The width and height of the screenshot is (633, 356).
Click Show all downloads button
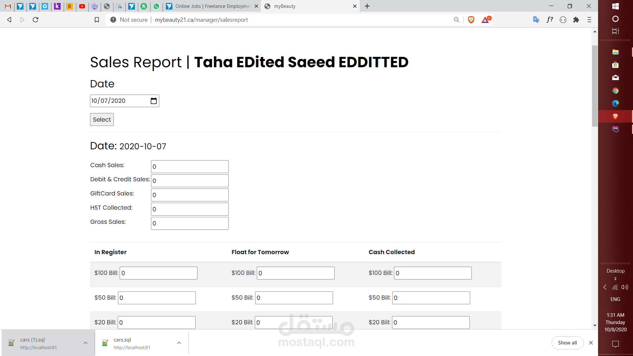coord(567,343)
